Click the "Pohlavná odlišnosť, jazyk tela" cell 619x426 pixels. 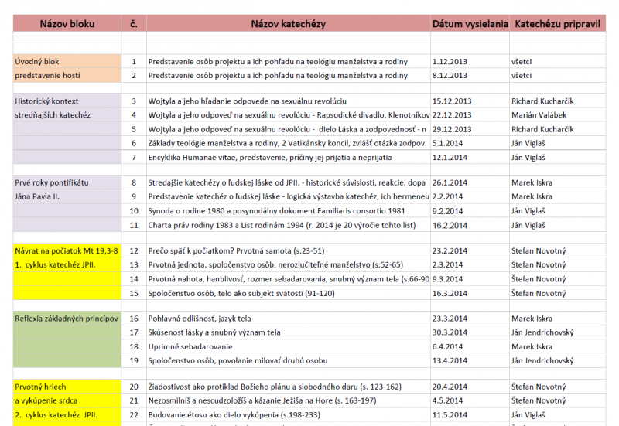(288, 319)
